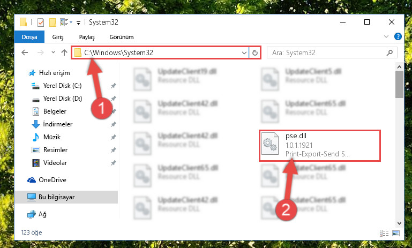Switch to details list view
Screen dimensions: 412x248
384,233
